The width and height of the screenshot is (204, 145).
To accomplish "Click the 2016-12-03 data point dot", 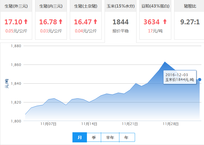I will tap(200, 80).
